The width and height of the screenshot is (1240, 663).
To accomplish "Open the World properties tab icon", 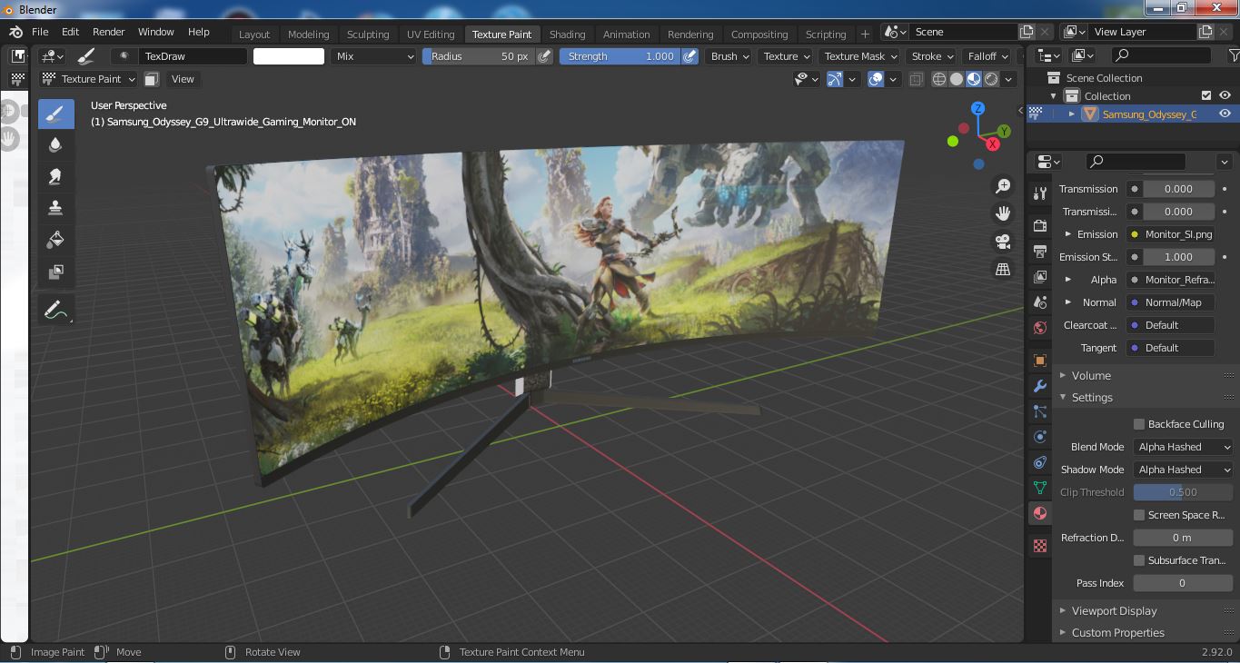I will point(1040,327).
